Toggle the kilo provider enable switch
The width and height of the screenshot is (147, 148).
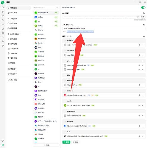[x=143, y=7]
